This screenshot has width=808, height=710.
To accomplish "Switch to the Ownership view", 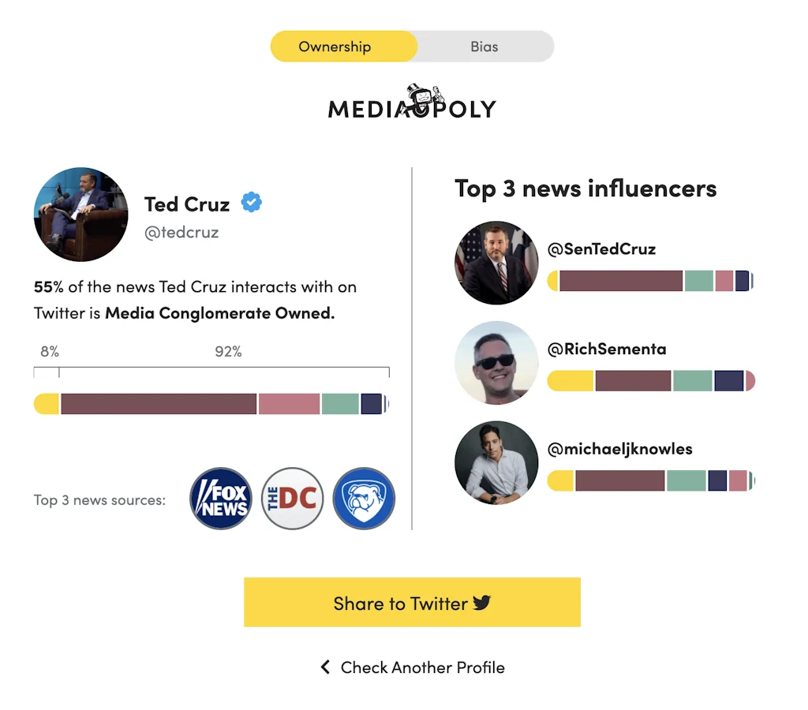I will click(x=335, y=47).
